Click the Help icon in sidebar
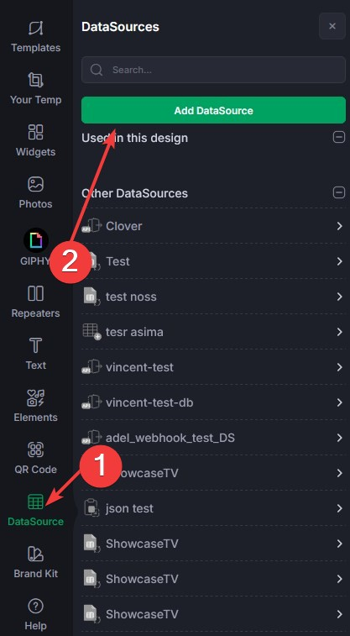 pos(35,607)
